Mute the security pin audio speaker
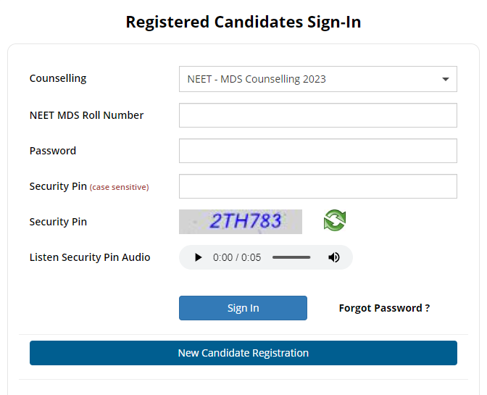This screenshot has height=395, width=487. [334, 257]
